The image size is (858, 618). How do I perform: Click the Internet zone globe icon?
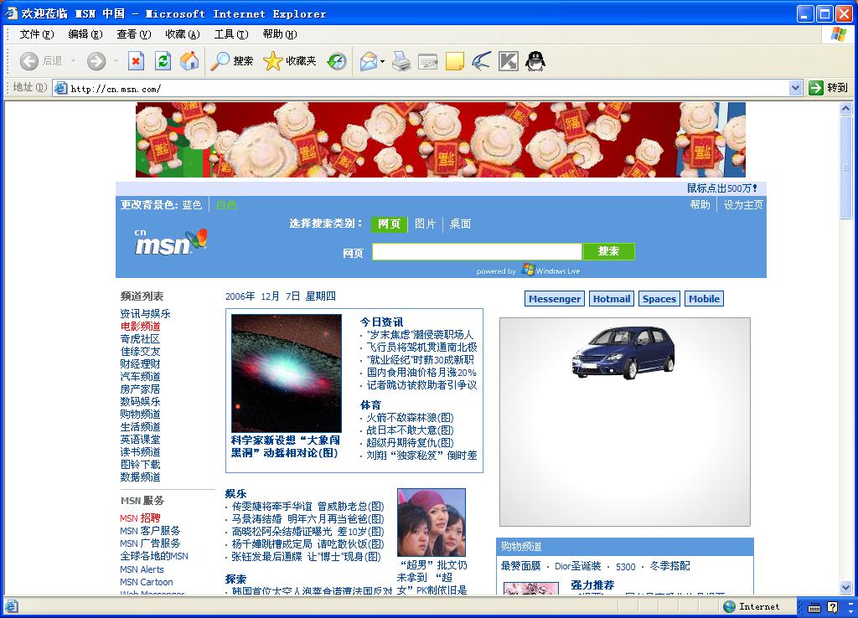click(x=730, y=606)
